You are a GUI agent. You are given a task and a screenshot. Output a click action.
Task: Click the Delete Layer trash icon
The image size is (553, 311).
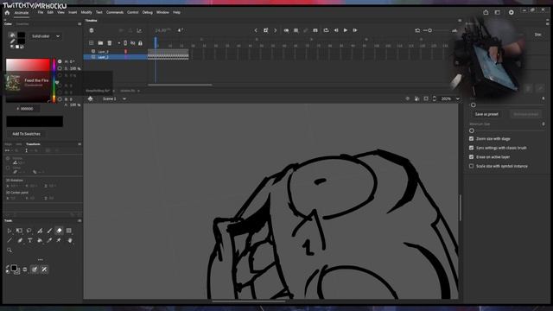click(x=110, y=43)
